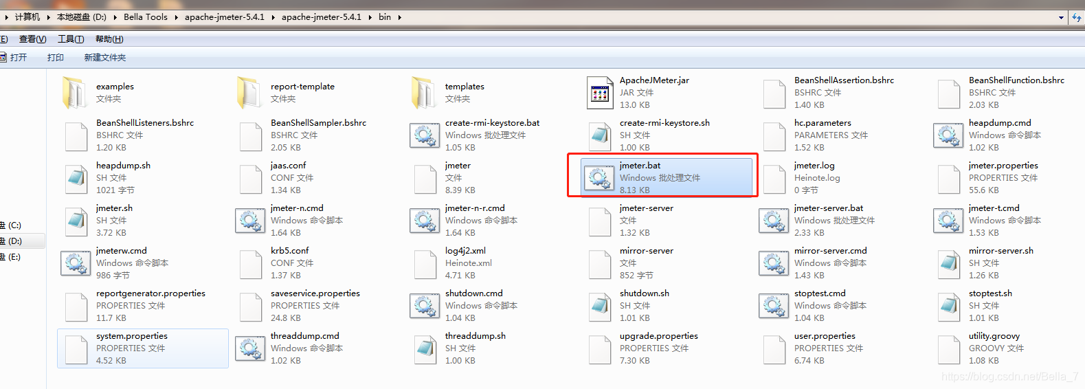1085x389 pixels.
Task: Click the heapdump.cmd file icon
Action: [x=948, y=136]
